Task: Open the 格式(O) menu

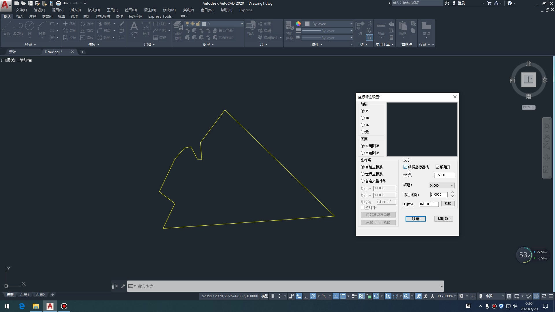Action: point(94,10)
